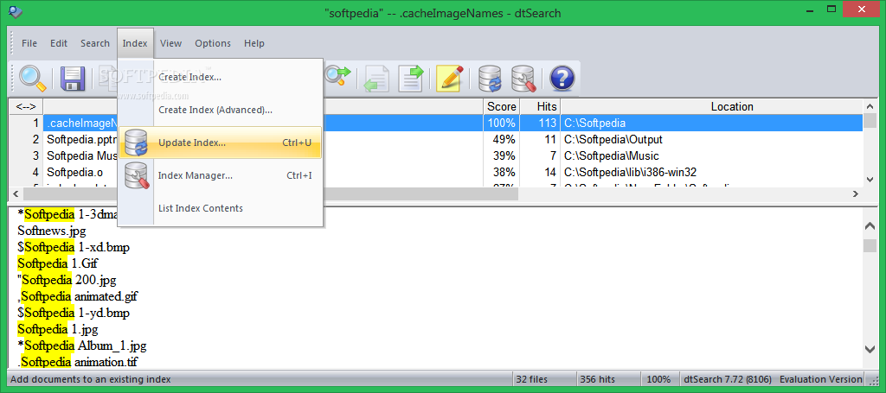Screen dimensions: 886x393
Task: Sort results by Hits column header
Action: coord(540,106)
